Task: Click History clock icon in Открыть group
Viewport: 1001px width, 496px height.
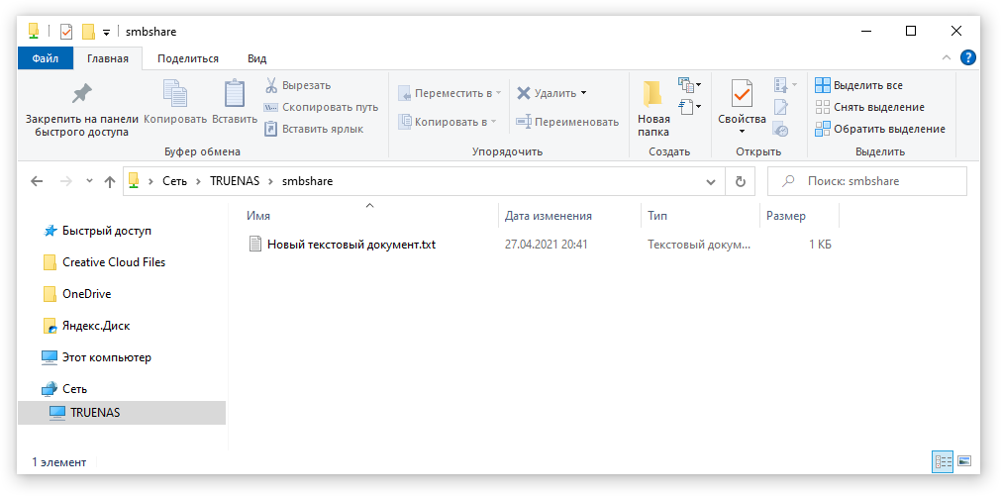Action: (x=781, y=129)
